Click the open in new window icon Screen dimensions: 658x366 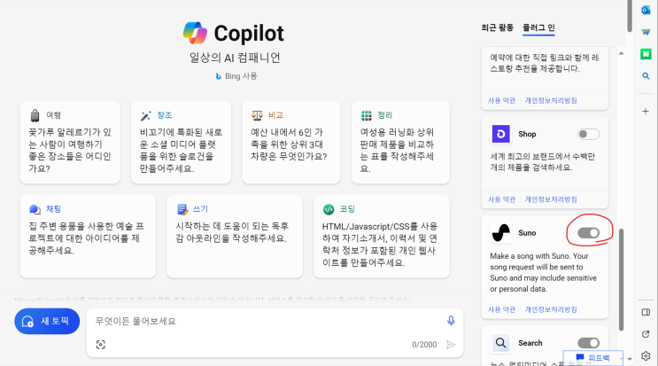coord(646,334)
